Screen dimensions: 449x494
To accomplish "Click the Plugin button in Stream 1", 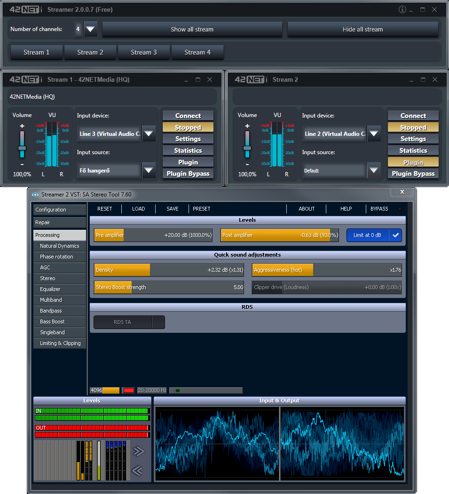I will point(188,162).
